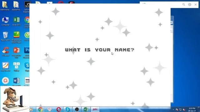Select the pink game icon in taskbar
Screen dimensions: 200x112
[x=95, y=109]
